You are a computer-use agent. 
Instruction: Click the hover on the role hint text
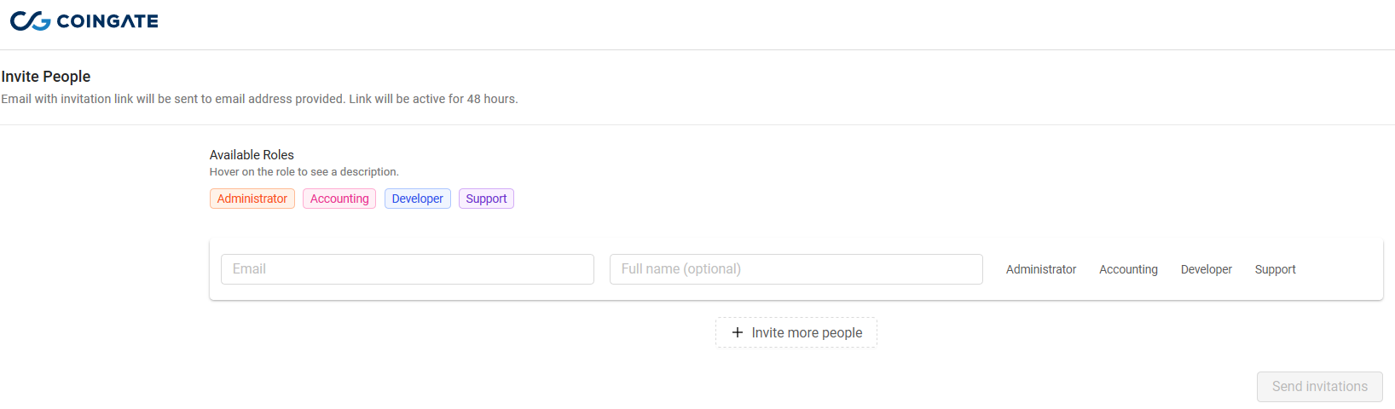[x=304, y=172]
